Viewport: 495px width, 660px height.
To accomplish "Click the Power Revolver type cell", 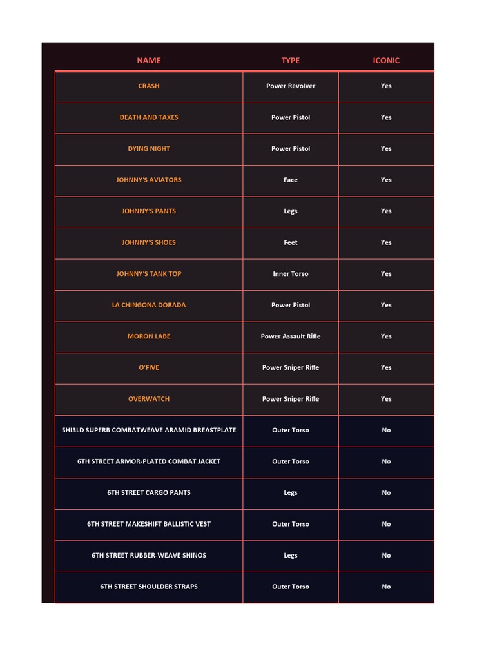I will (x=291, y=86).
